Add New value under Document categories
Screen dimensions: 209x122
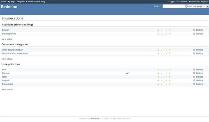[7, 59]
